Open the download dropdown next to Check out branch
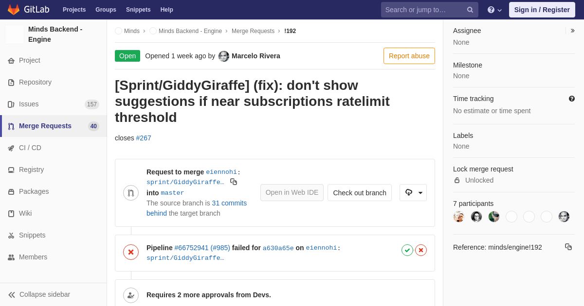The width and height of the screenshot is (584, 306). pyautogui.click(x=413, y=192)
